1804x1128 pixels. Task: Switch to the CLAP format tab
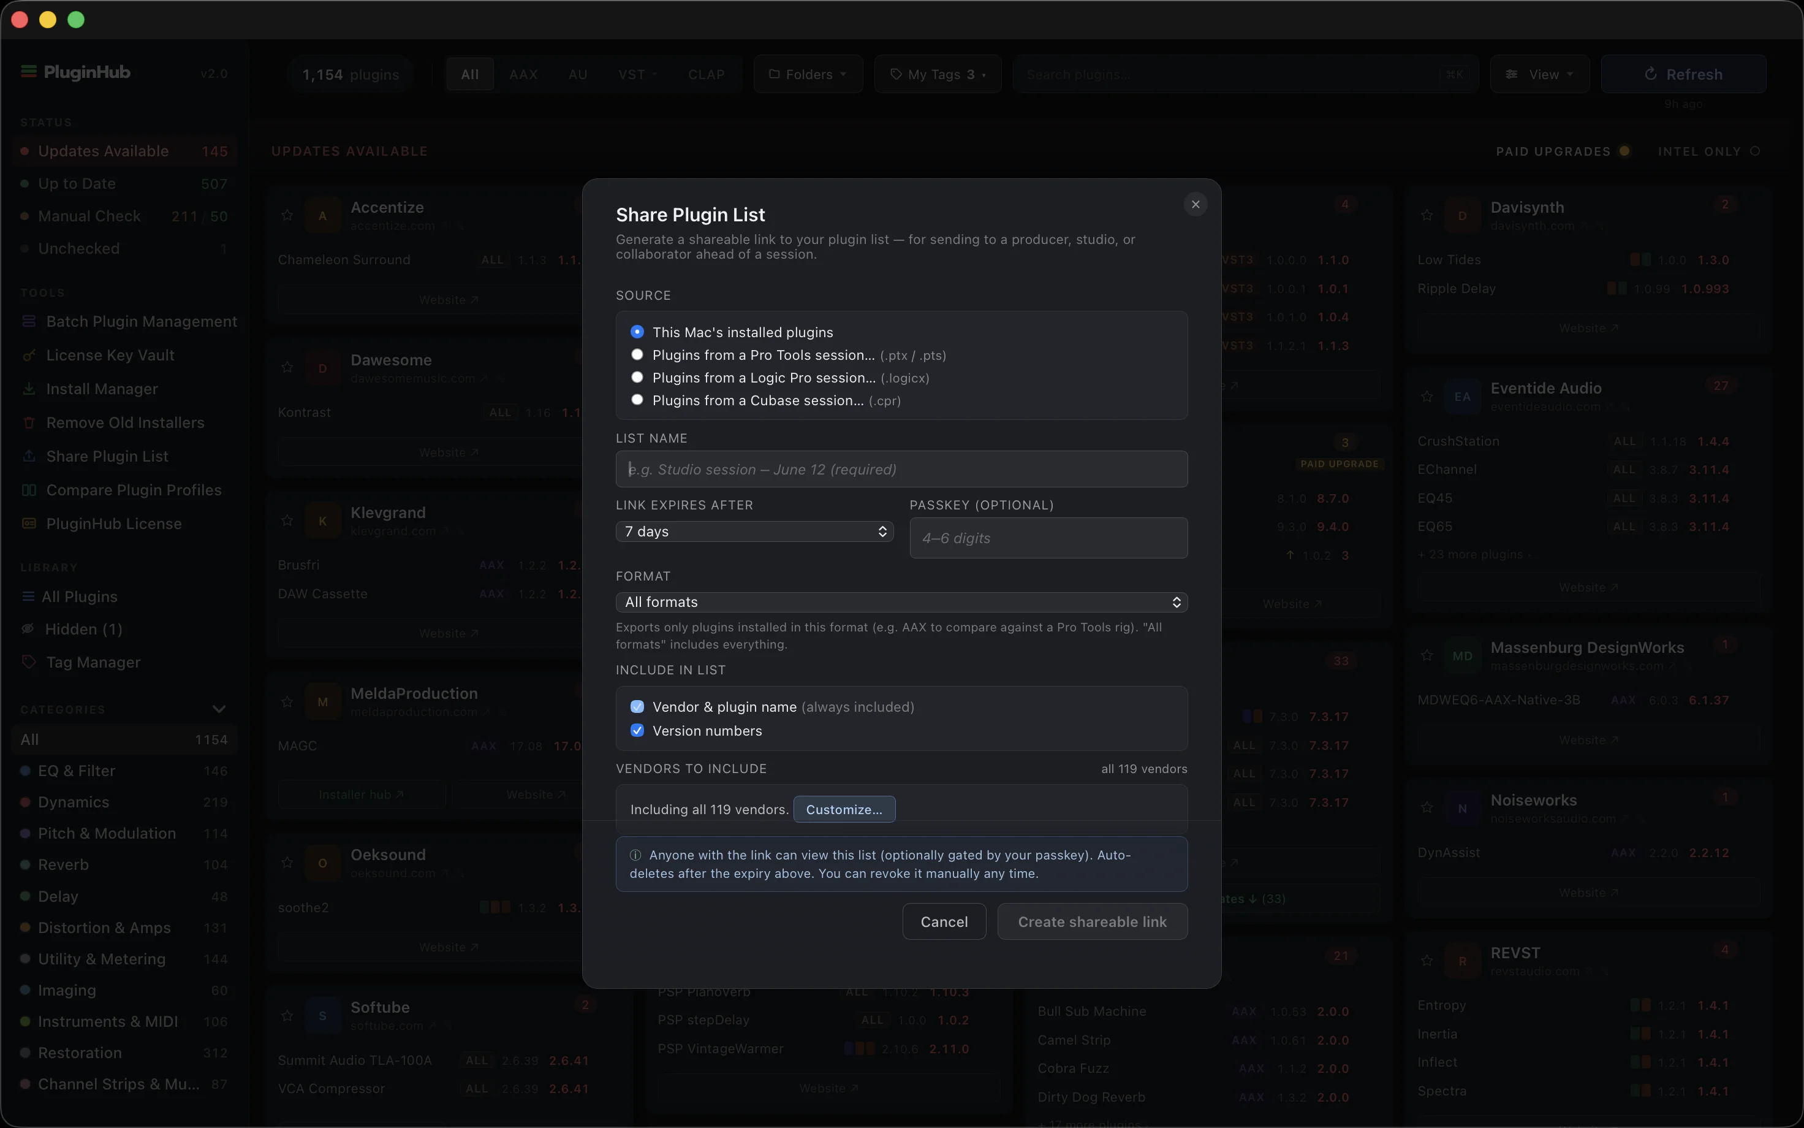coord(706,75)
